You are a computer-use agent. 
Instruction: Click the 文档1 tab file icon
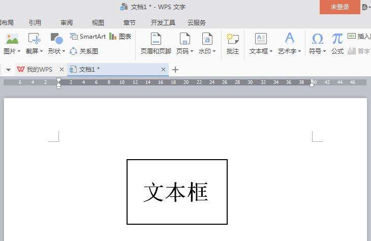coord(73,69)
